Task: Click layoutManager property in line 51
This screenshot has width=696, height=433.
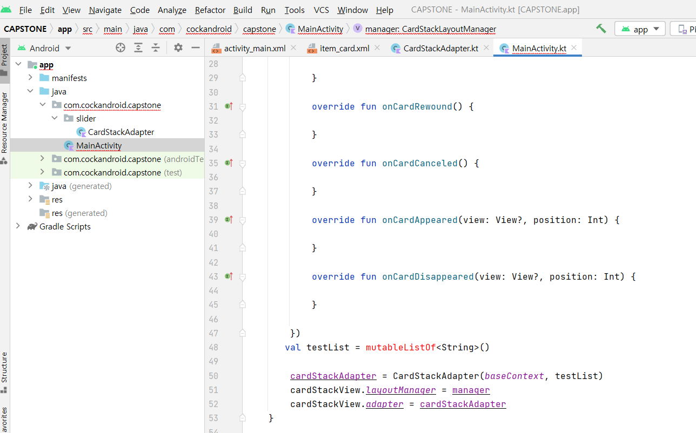Action: 401,390
